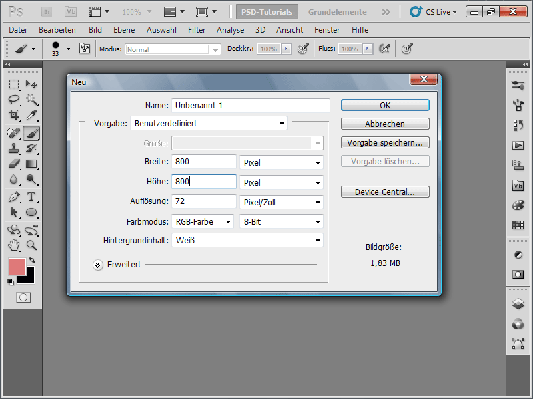533x399 pixels.
Task: Open the Hintergrundinhalt Weiß dropdown
Action: pyautogui.click(x=247, y=241)
